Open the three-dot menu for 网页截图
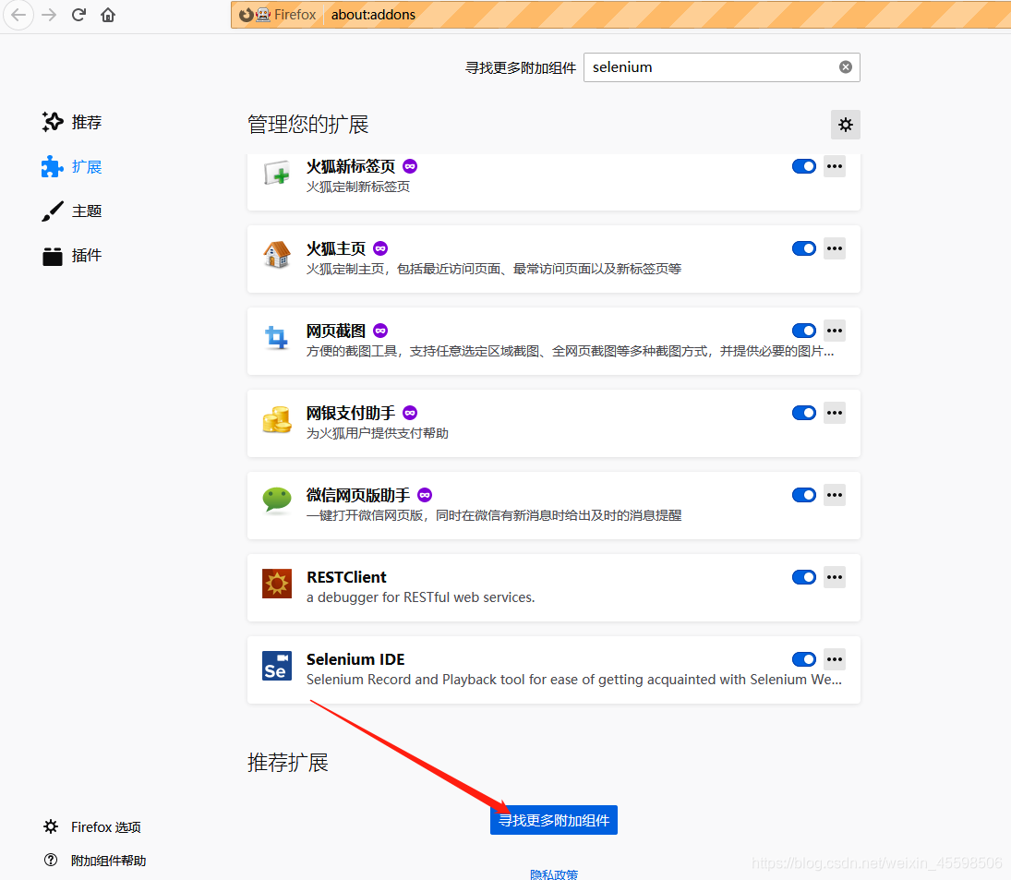 click(x=835, y=331)
